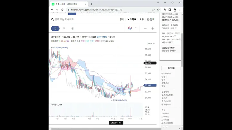Click the help icon beside 52주최고 최저
Screen dimensions: 232x130
pos(176,28)
